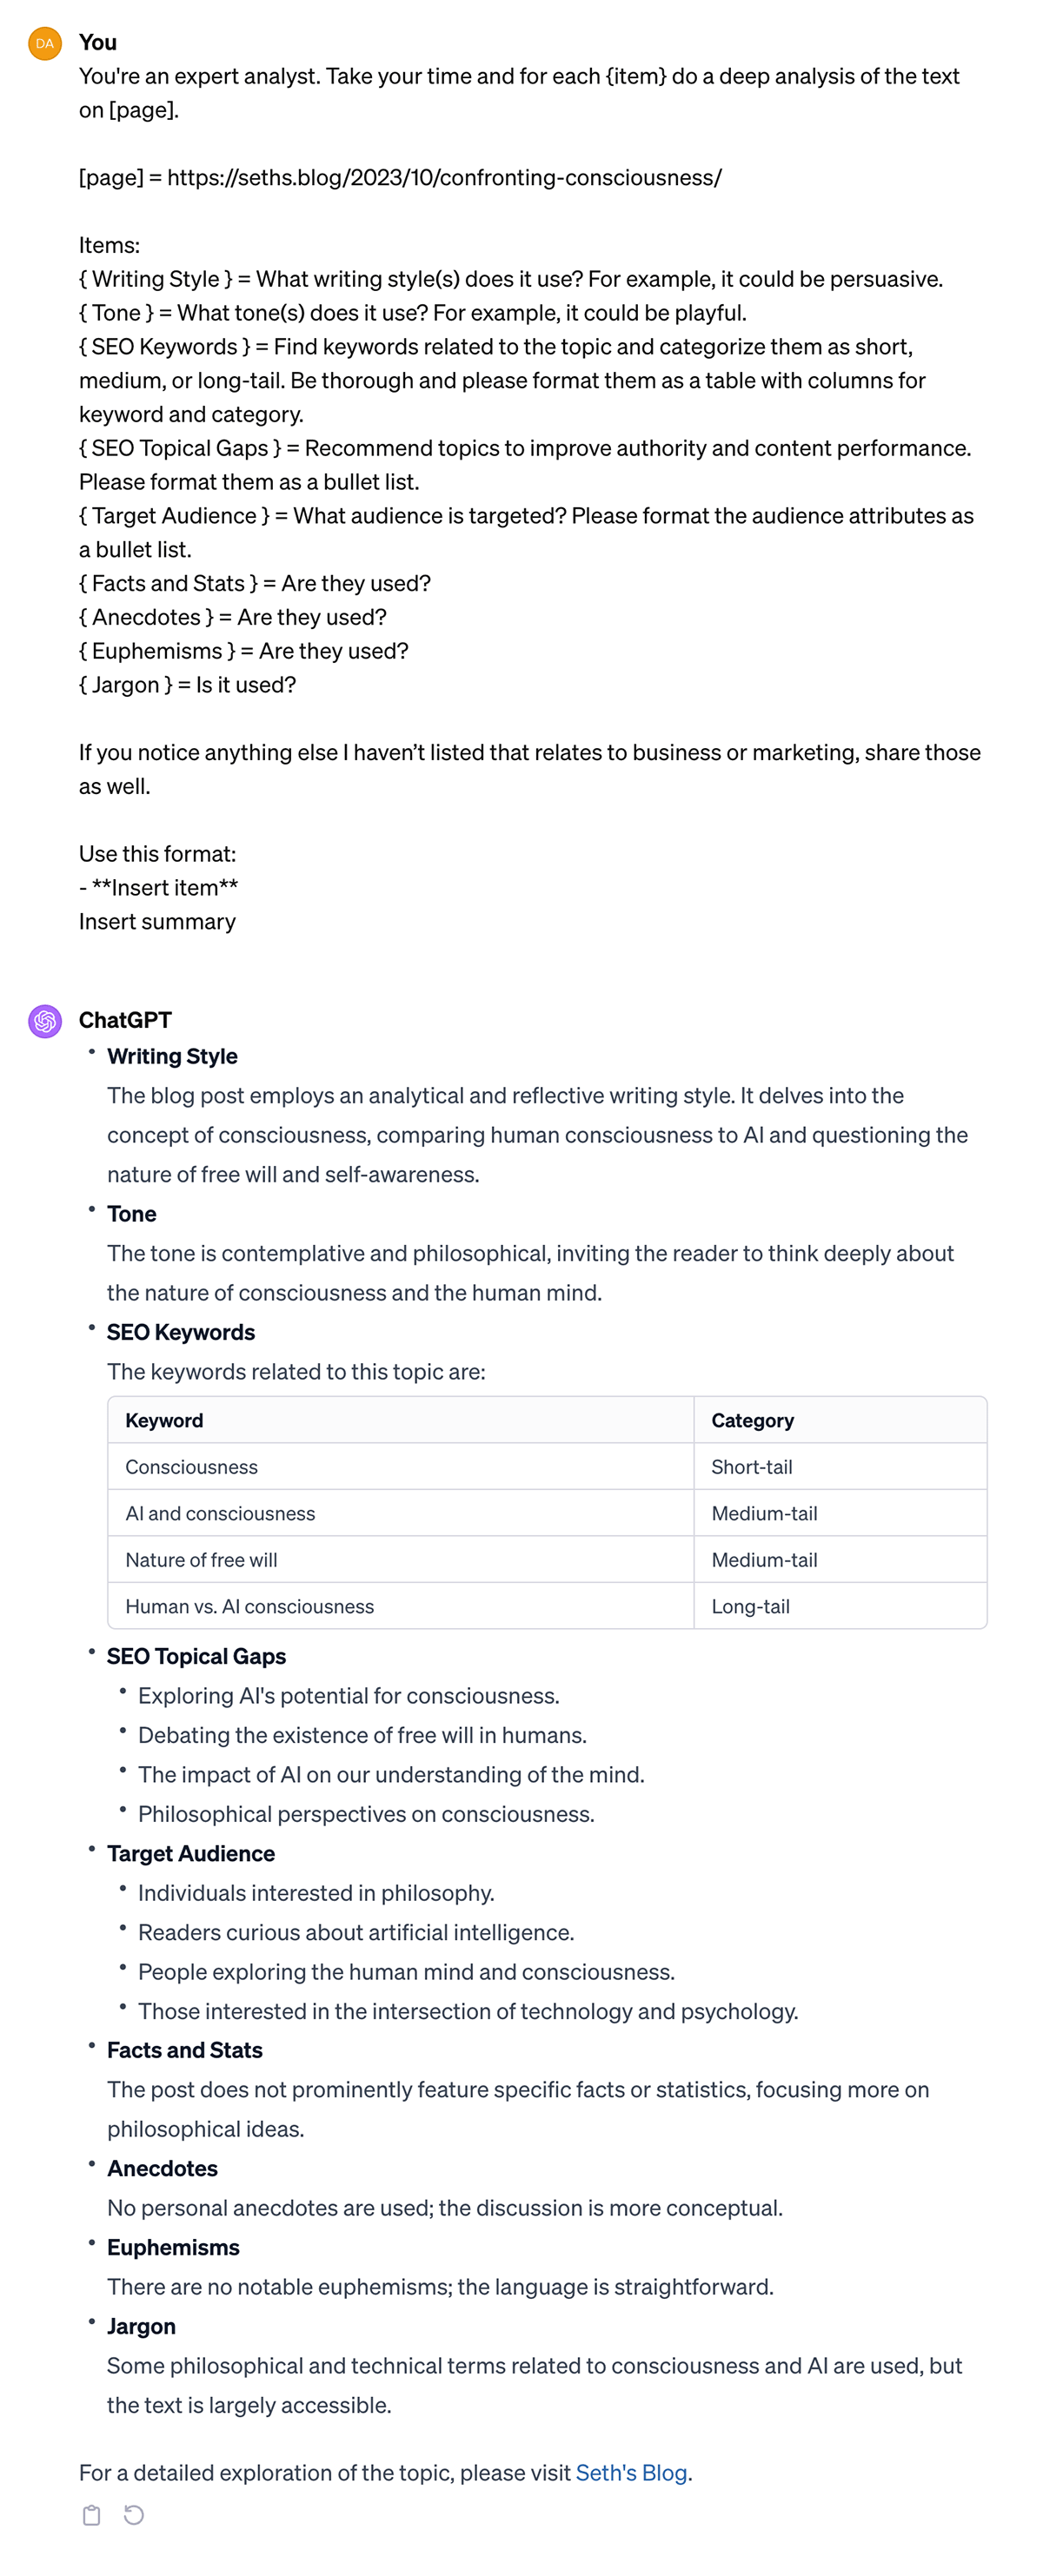This screenshot has height=2576, width=1043.
Task: Click the "Long-tail" category cell
Action: 750,1607
